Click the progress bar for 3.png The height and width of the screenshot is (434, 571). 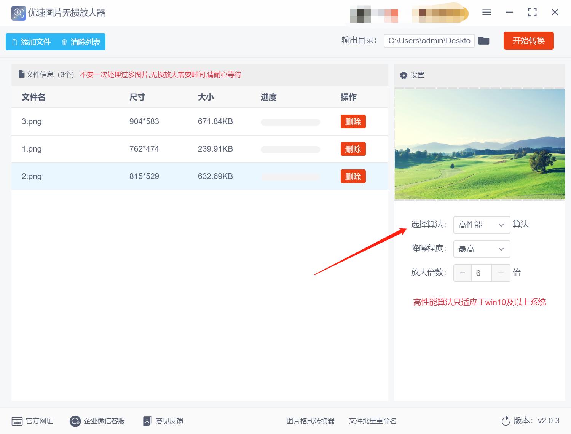click(290, 121)
